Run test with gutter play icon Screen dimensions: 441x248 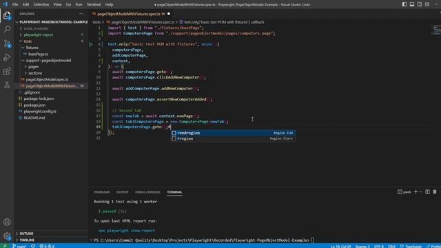tap(91, 44)
